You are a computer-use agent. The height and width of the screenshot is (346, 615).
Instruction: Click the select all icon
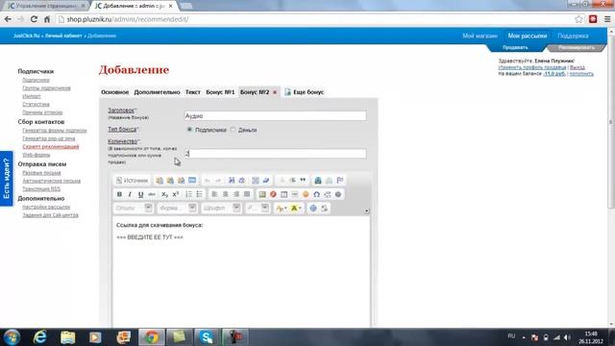(x=256, y=181)
